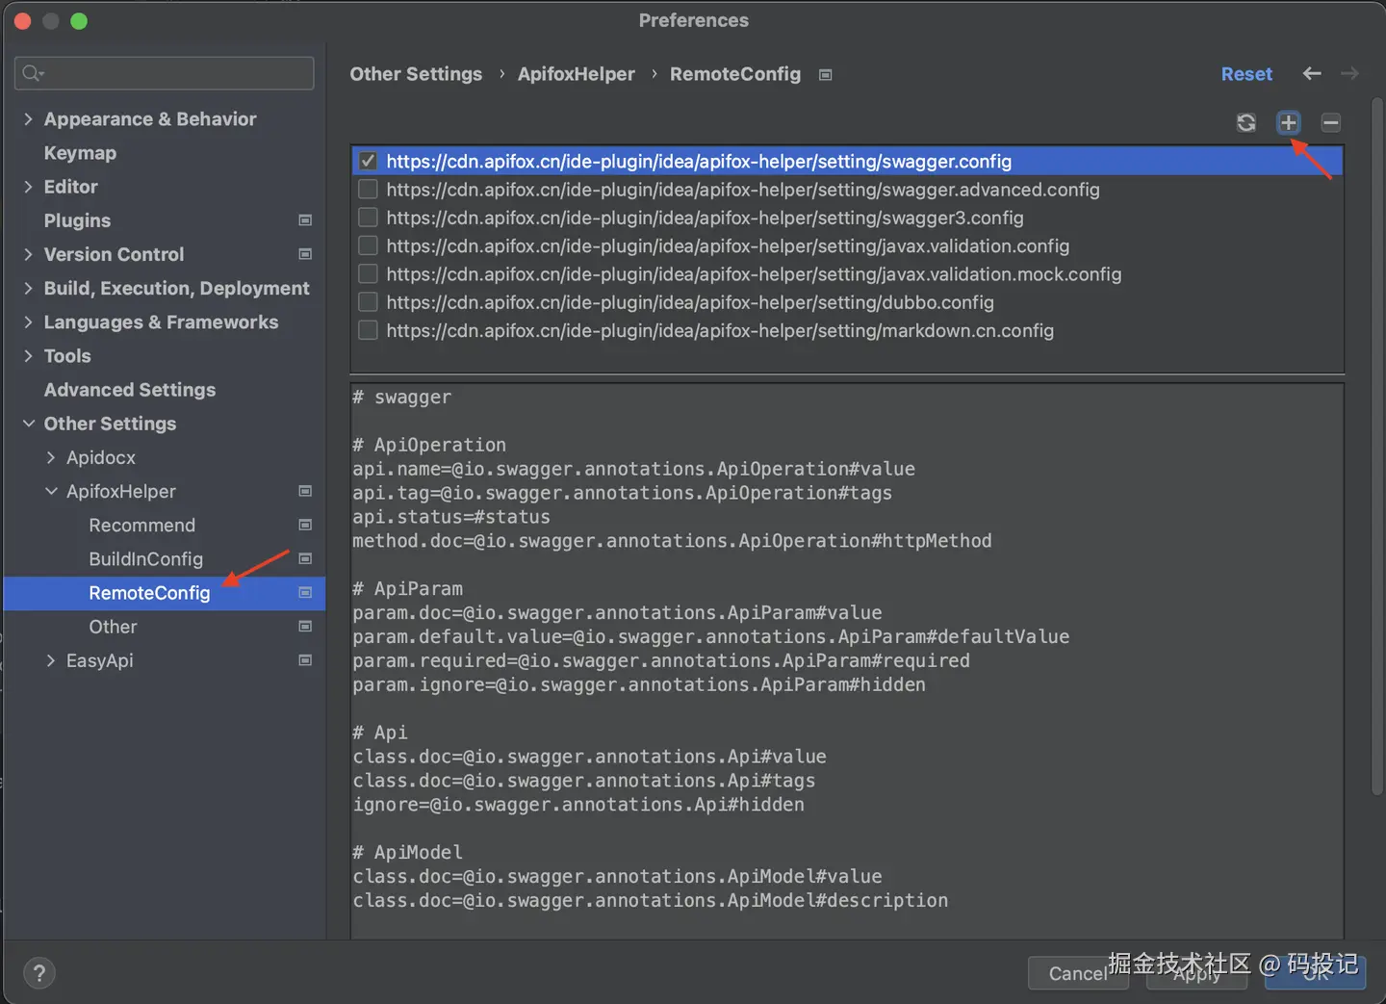Check the dubbo.config URL checkbox
The width and height of the screenshot is (1386, 1004).
368,302
